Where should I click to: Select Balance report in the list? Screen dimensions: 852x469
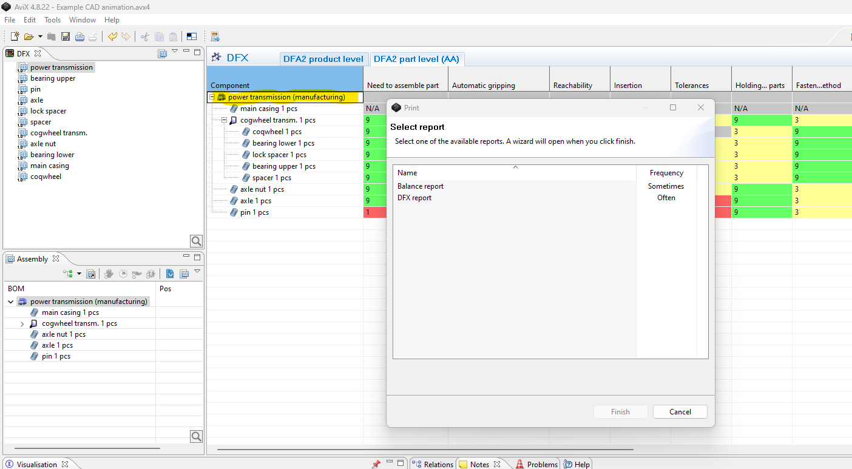(x=421, y=186)
